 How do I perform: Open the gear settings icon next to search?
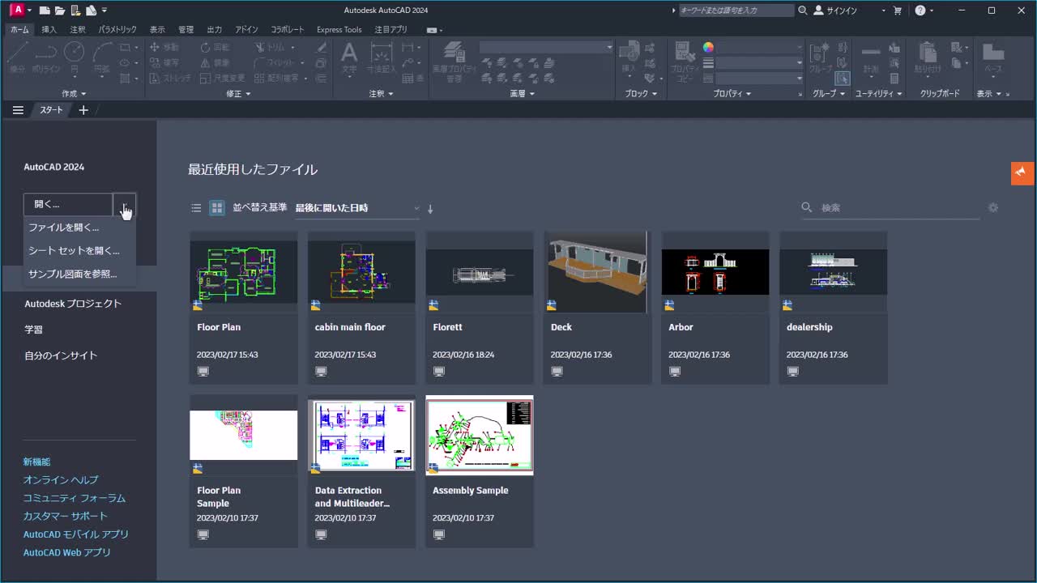(x=993, y=208)
